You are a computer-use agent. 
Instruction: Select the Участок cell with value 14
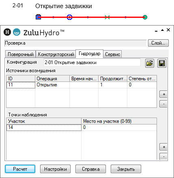tap(44, 127)
